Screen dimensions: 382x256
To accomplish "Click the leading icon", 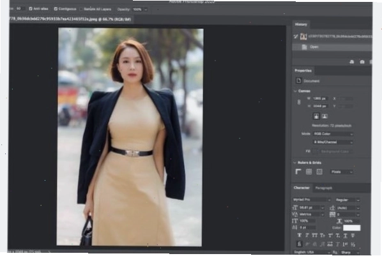I will [332, 208].
